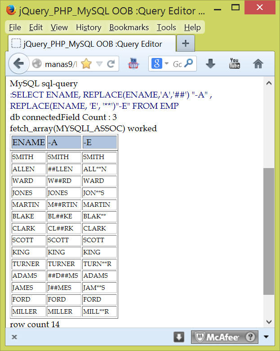This screenshot has width=280, height=351.
Task: Open a new tab with the plus button
Action: 185,44
